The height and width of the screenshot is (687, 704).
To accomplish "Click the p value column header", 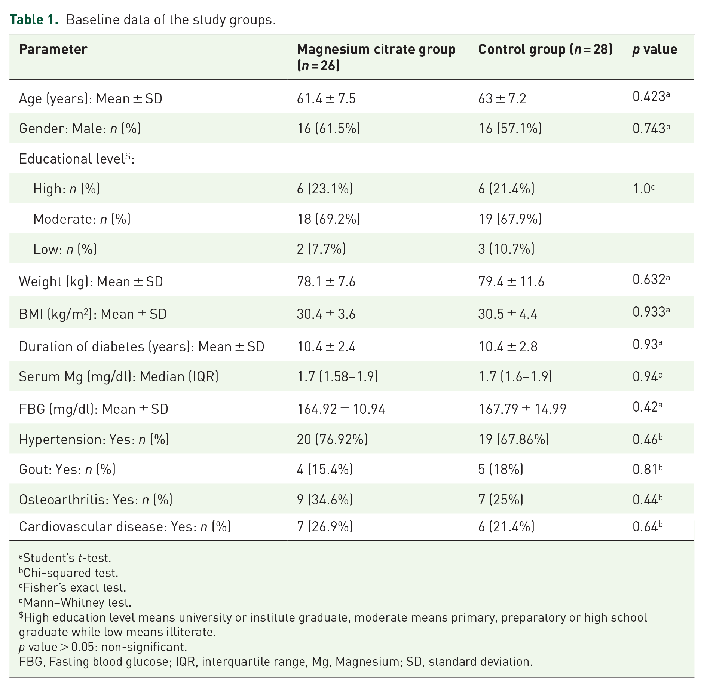I will pyautogui.click(x=655, y=50).
